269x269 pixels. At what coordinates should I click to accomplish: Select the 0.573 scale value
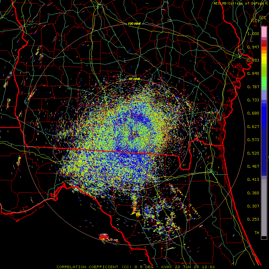tap(253, 140)
